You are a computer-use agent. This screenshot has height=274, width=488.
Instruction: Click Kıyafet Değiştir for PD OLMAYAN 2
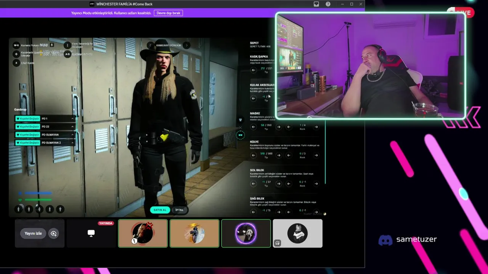pyautogui.click(x=27, y=143)
